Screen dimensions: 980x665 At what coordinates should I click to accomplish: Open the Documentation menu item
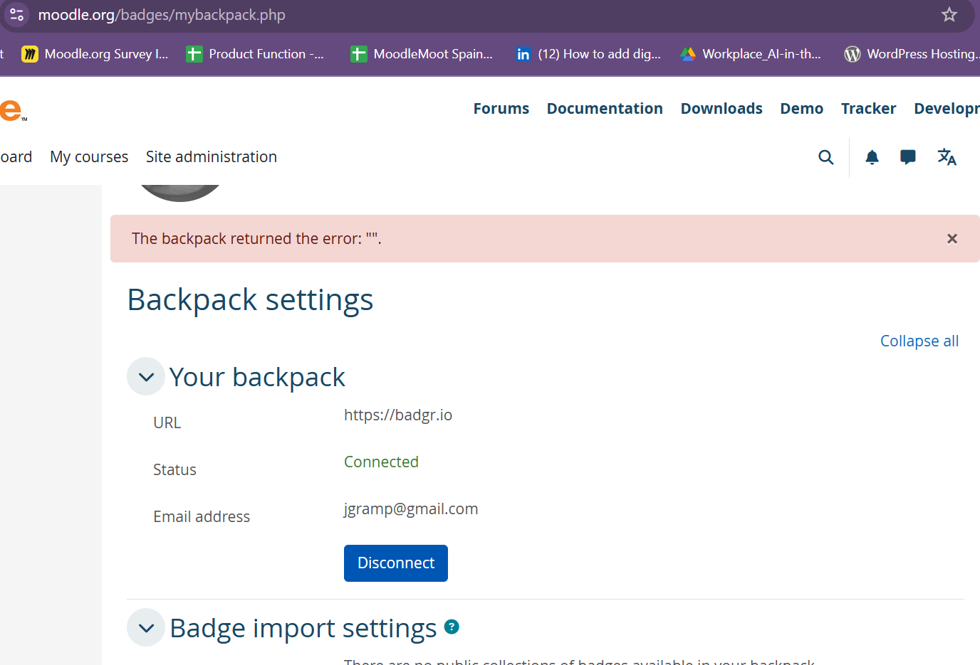click(605, 109)
